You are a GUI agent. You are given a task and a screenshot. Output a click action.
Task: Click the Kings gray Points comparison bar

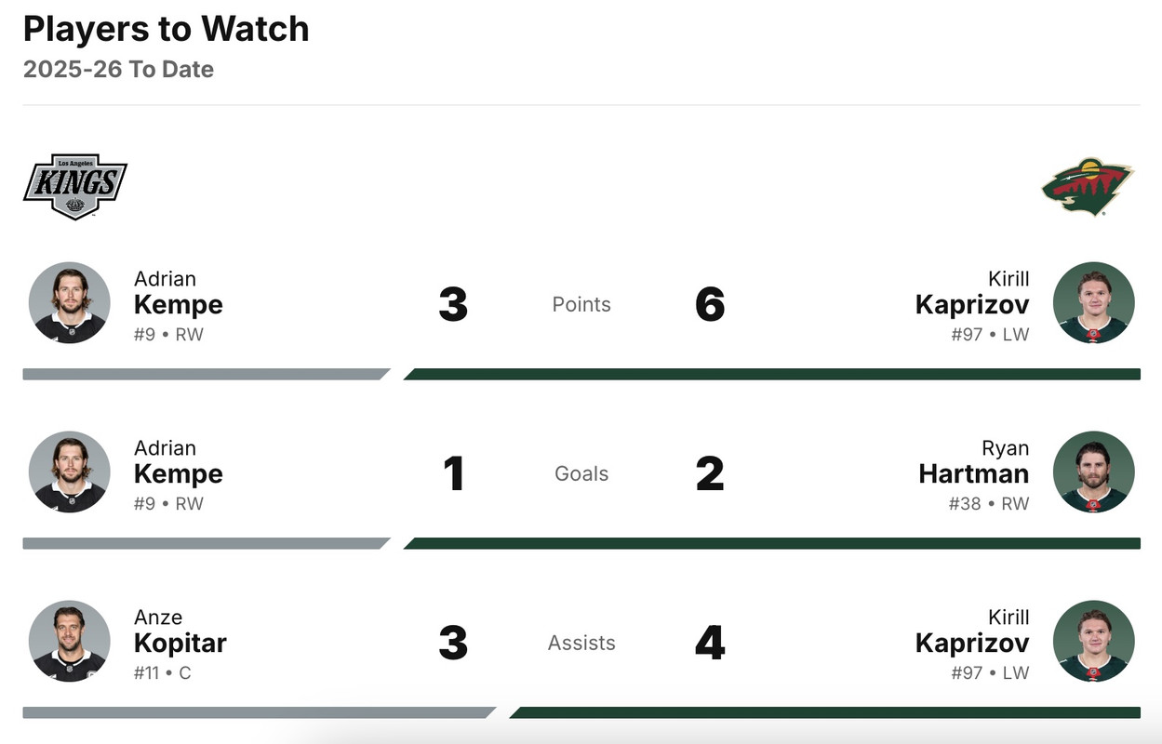click(x=205, y=374)
